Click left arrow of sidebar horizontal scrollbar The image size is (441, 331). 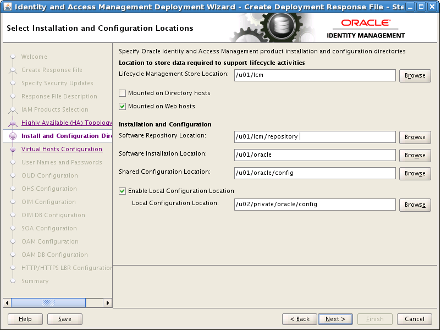(x=7, y=303)
